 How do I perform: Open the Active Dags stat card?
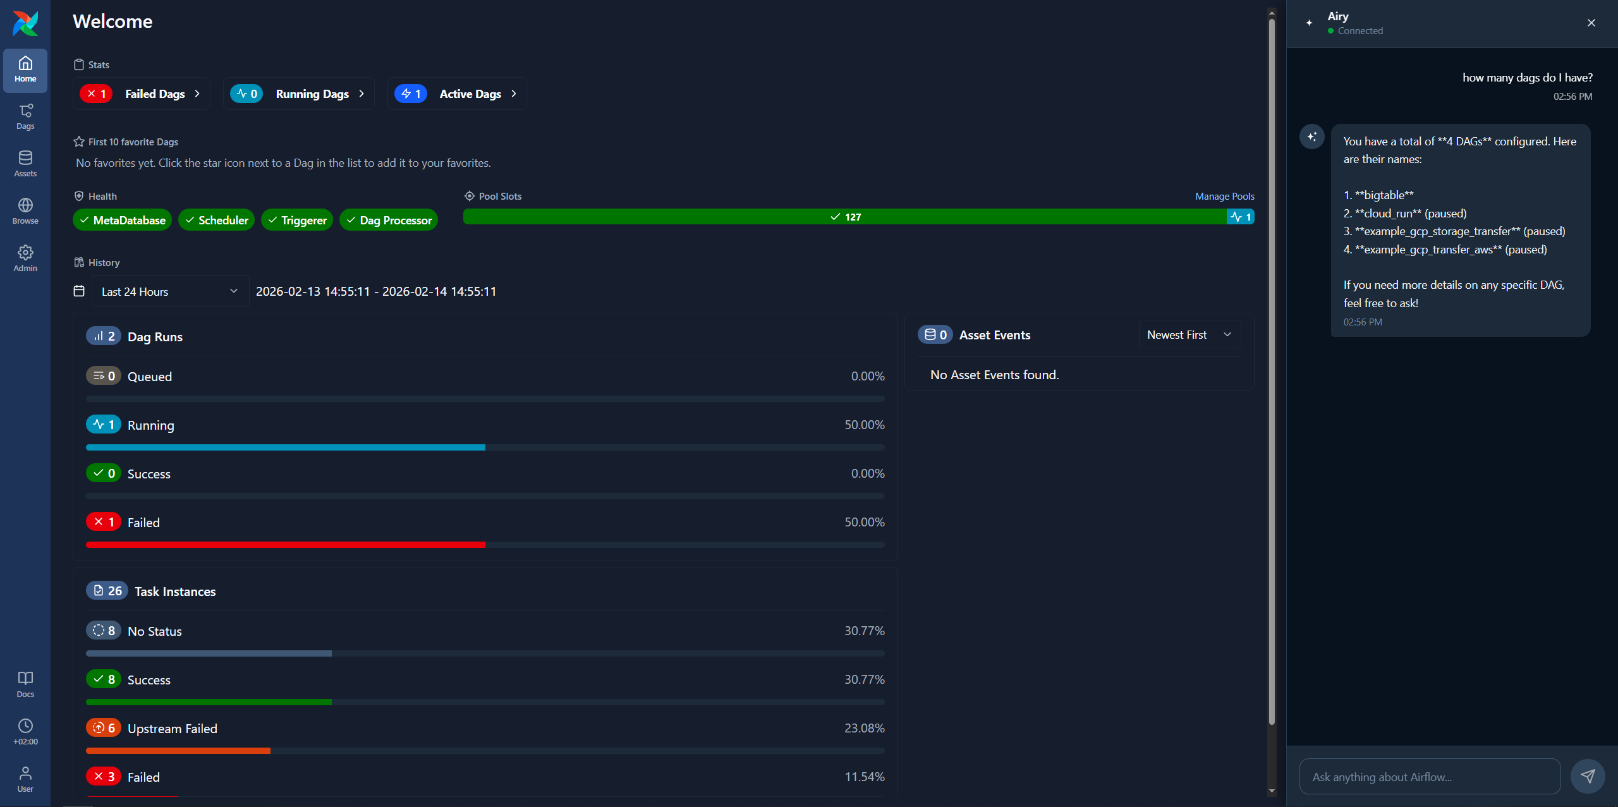point(457,94)
